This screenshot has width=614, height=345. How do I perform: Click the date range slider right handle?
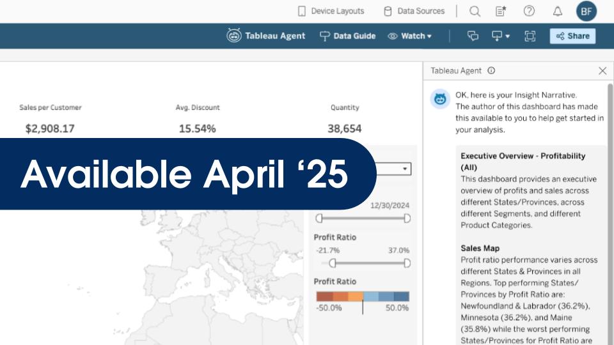(x=407, y=218)
